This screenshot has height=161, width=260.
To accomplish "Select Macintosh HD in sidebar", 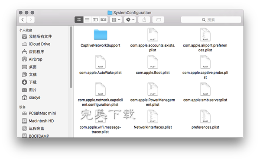I will (x=38, y=121).
